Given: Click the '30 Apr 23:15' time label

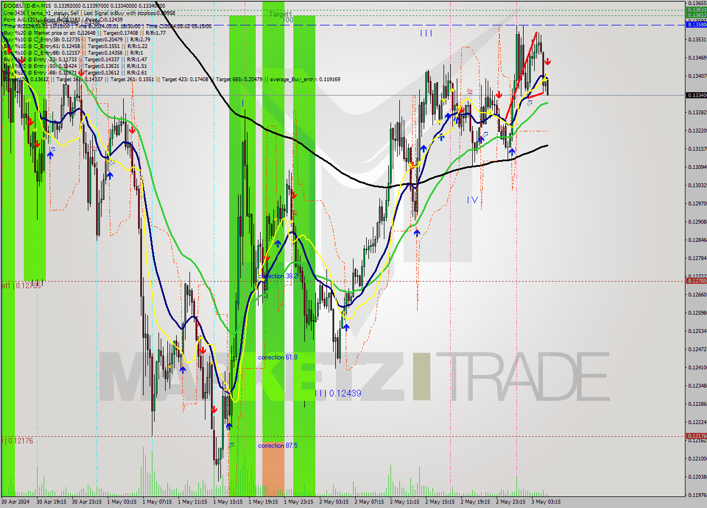Looking at the screenshot, I should 87,501.
